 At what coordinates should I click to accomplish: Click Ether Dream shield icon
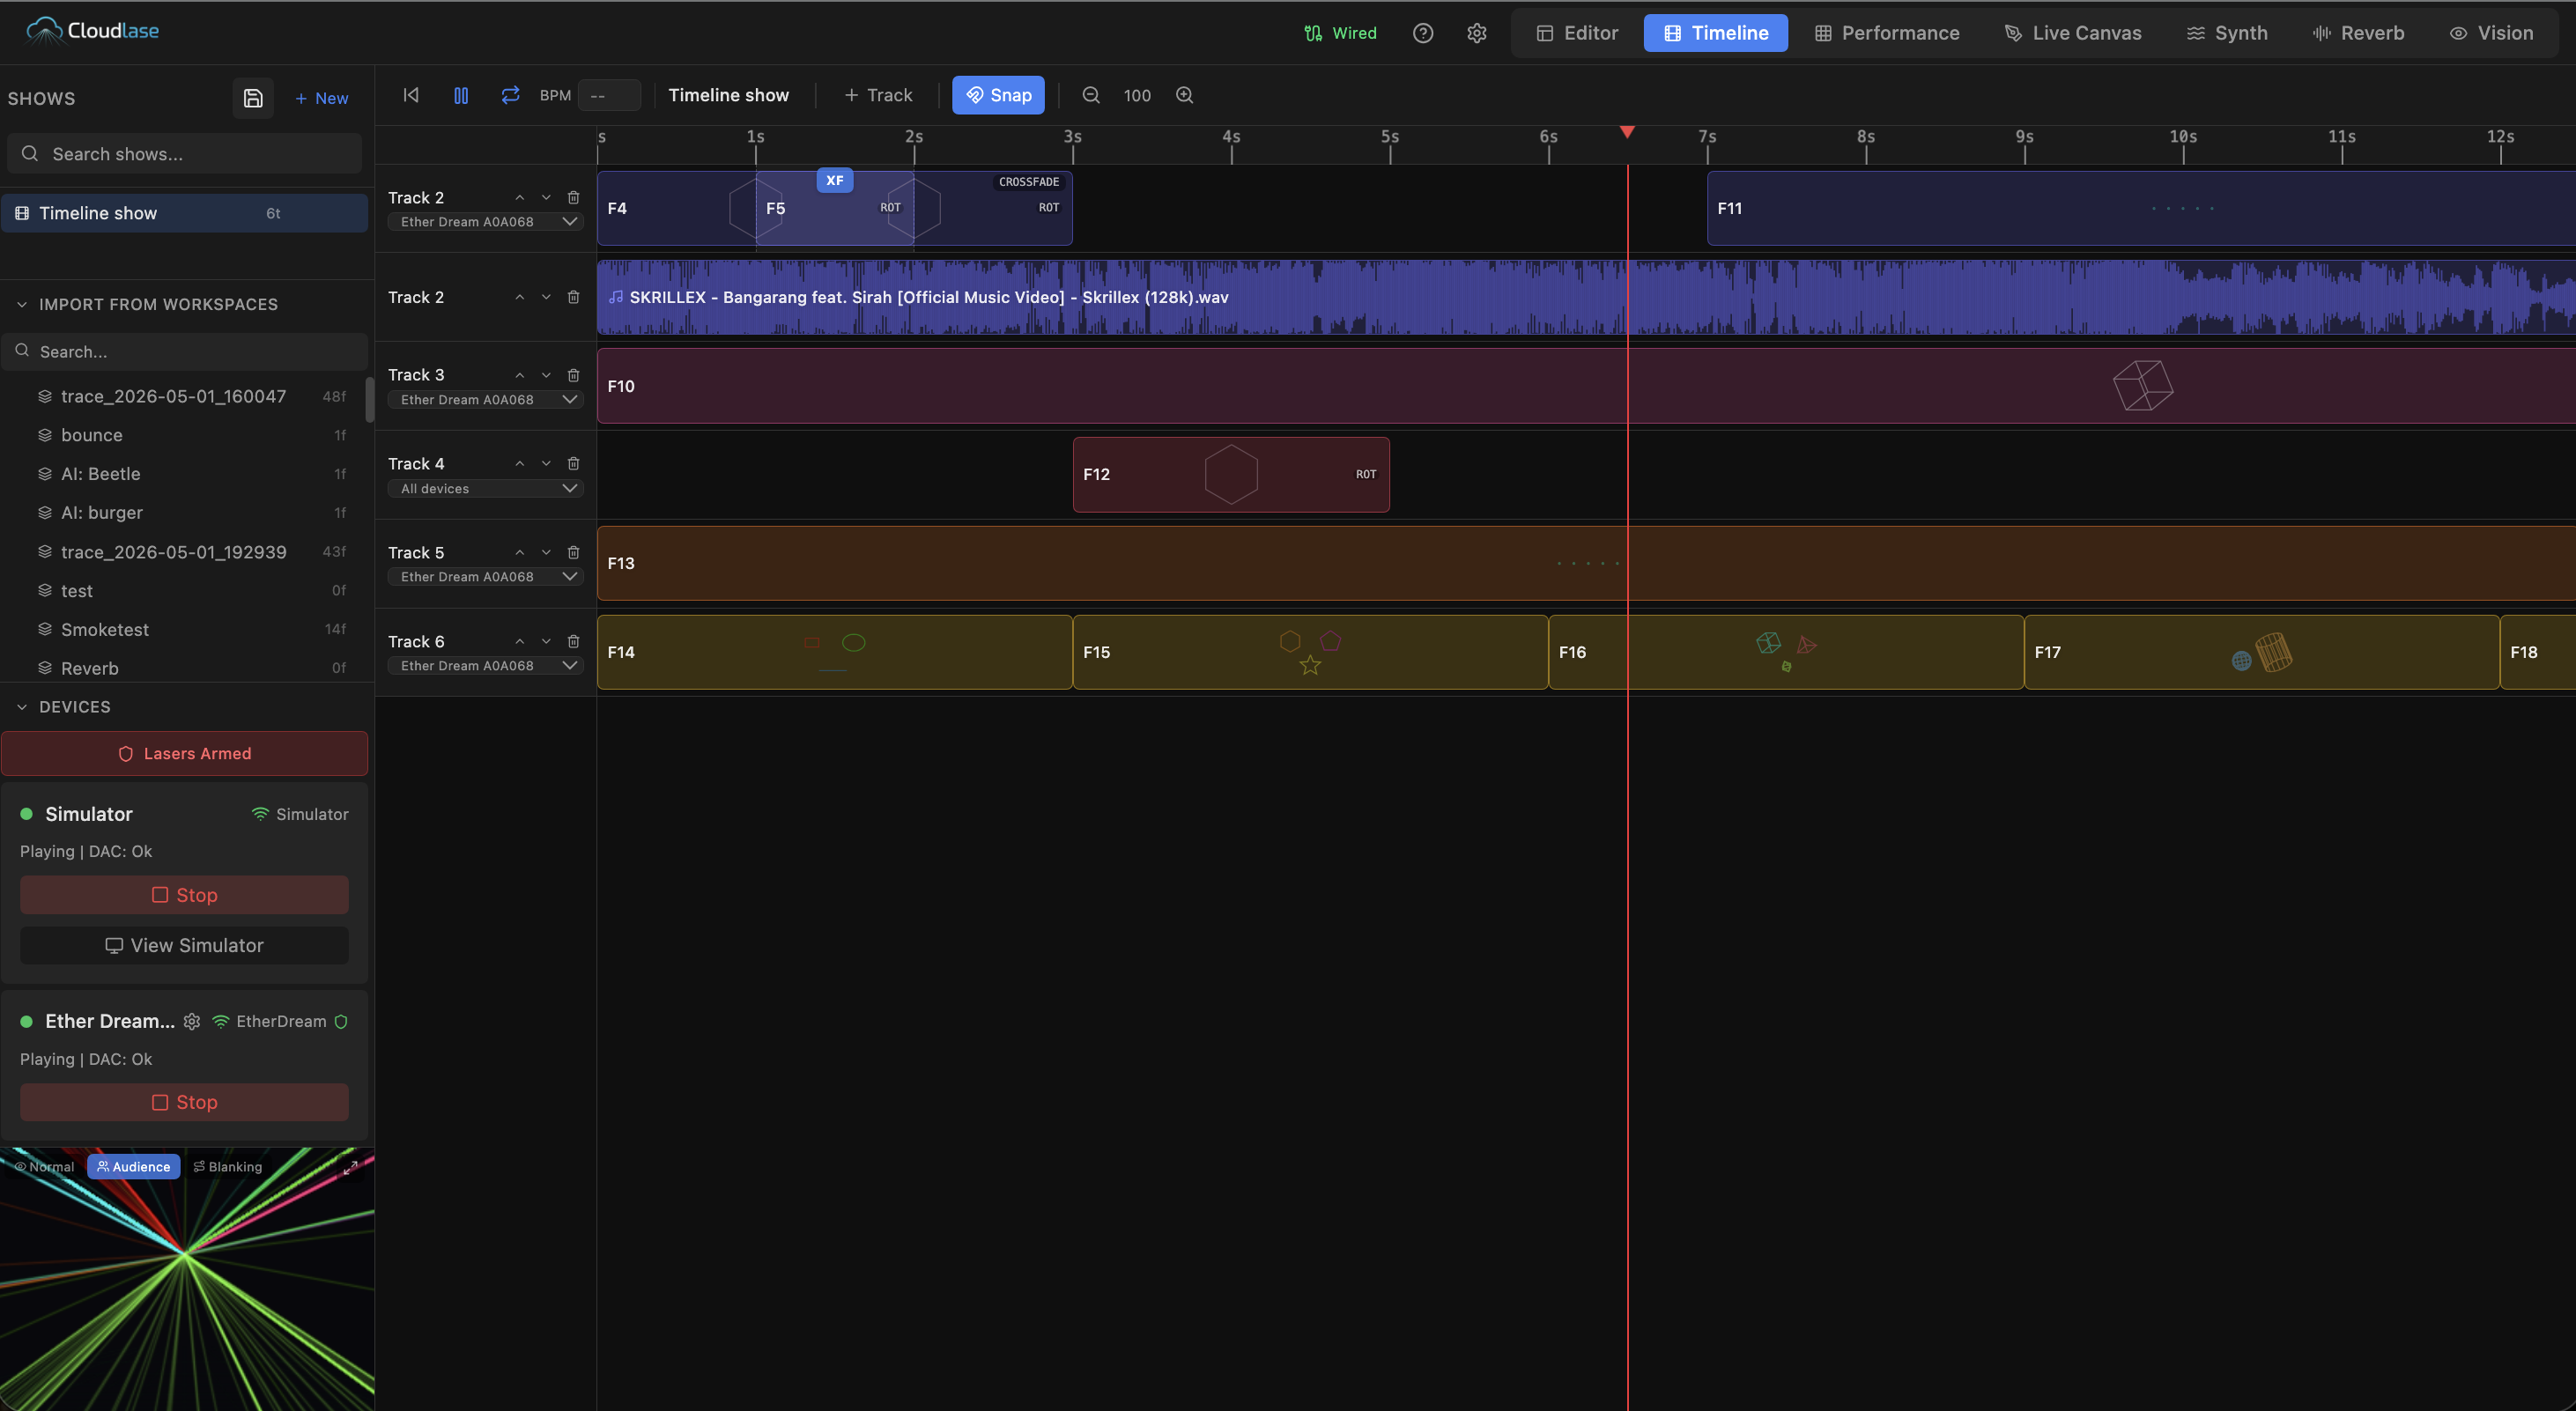(341, 1021)
